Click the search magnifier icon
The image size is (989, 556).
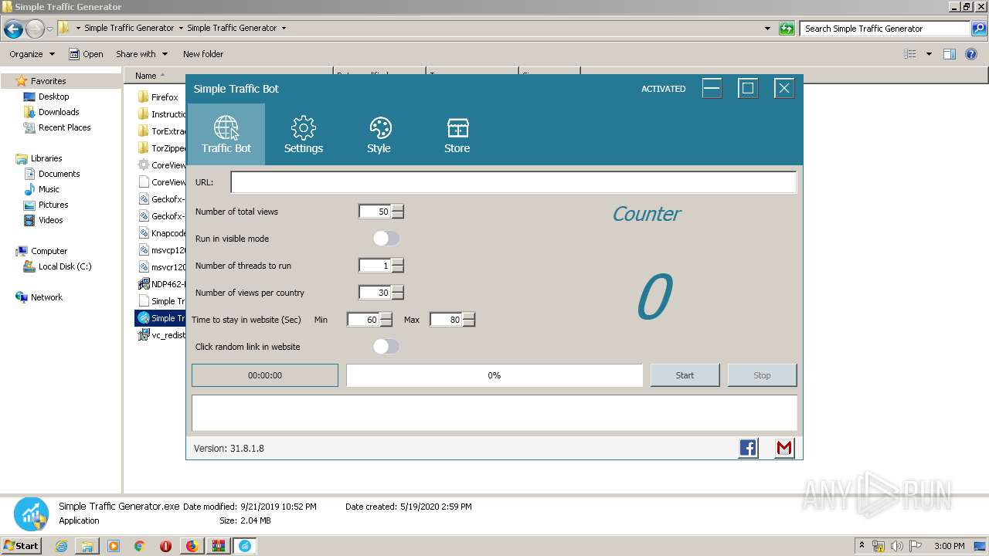click(979, 29)
